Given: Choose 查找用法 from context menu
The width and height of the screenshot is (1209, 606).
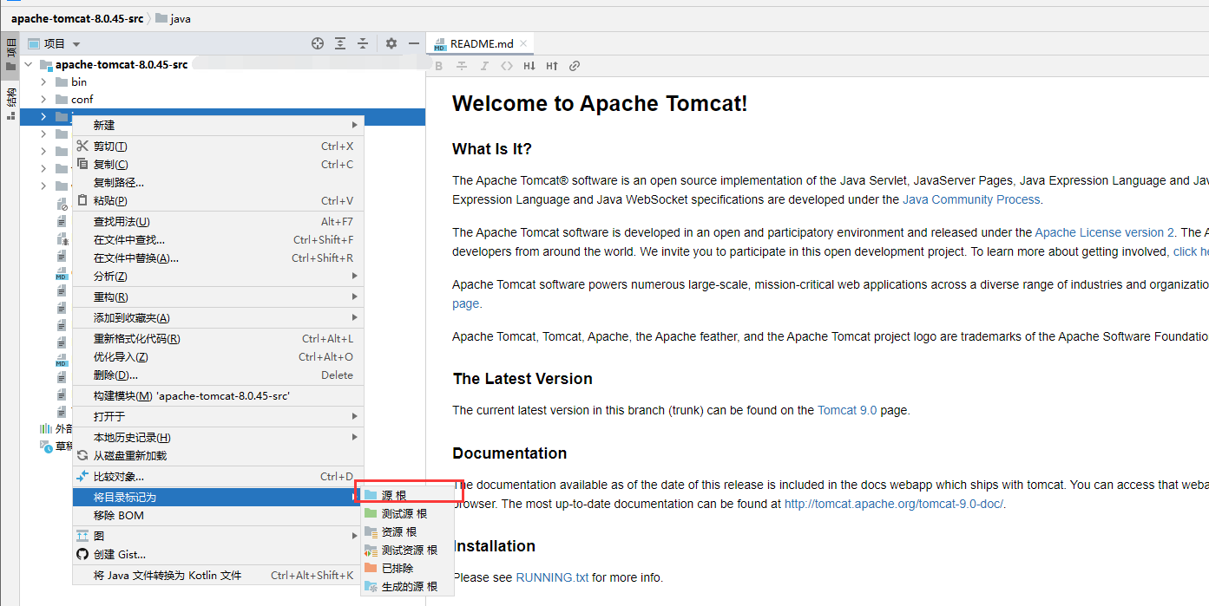Looking at the screenshot, I should (x=218, y=221).
